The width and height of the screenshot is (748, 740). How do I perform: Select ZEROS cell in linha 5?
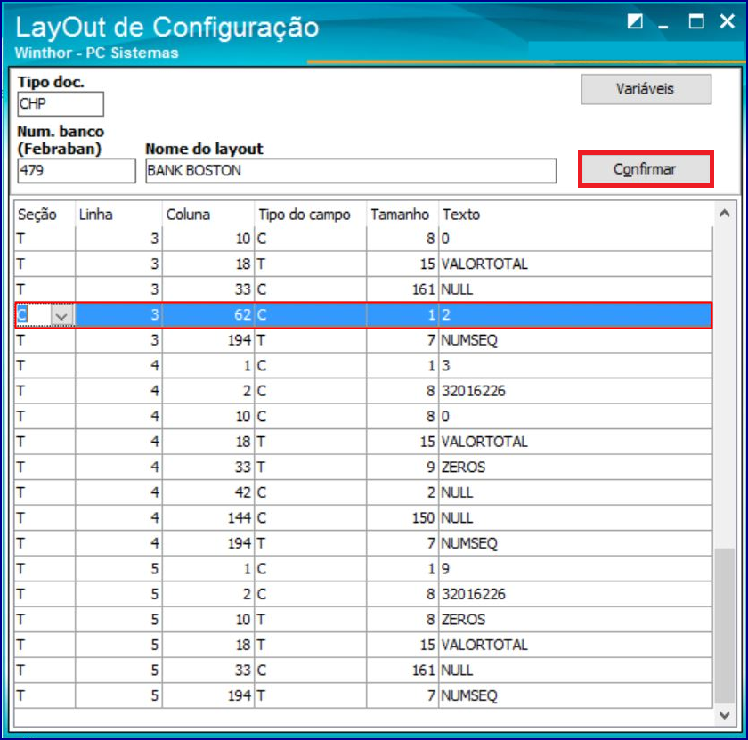[575, 620]
